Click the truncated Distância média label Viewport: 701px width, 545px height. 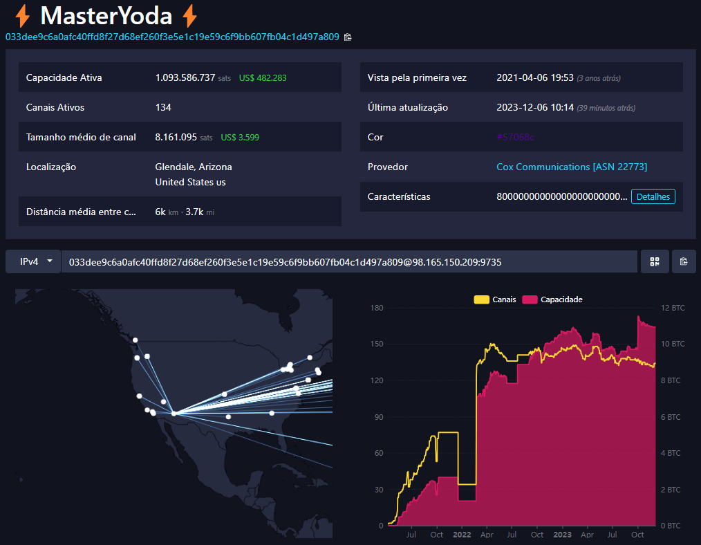point(81,212)
